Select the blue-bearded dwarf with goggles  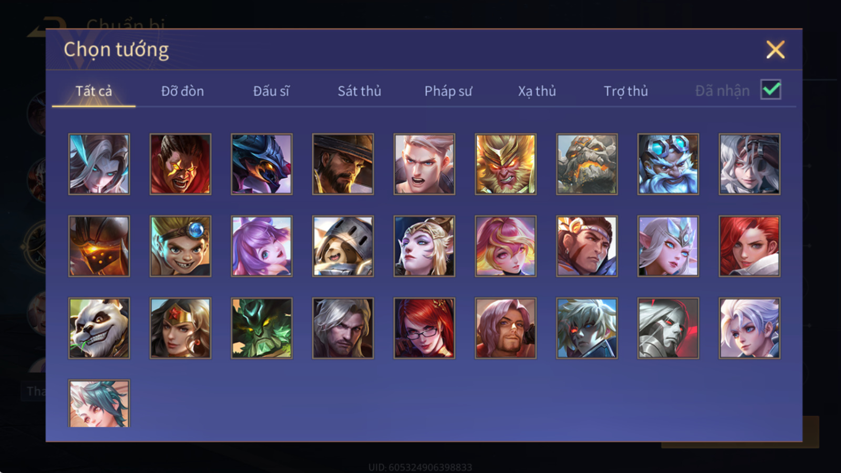click(668, 164)
